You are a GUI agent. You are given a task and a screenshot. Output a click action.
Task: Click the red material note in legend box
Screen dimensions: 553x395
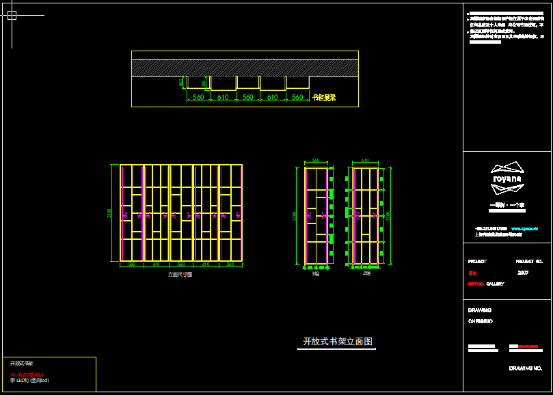click(27, 374)
